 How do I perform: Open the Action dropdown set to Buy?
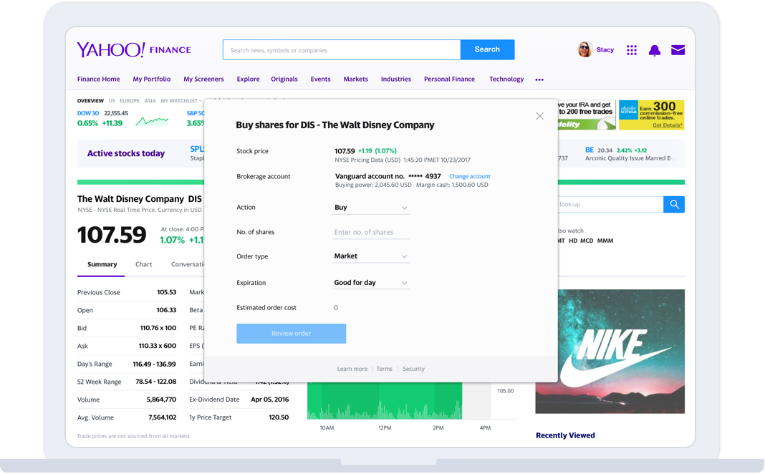(371, 208)
